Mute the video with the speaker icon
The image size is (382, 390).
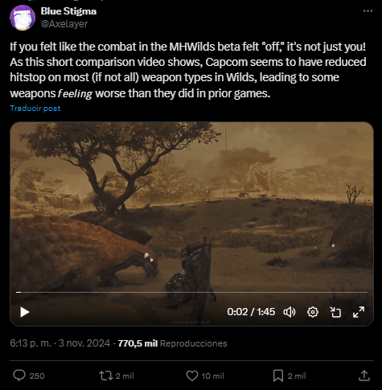pyautogui.click(x=290, y=312)
